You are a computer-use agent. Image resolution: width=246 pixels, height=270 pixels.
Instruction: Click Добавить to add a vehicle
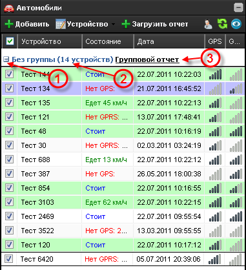pyautogui.click(x=27, y=24)
